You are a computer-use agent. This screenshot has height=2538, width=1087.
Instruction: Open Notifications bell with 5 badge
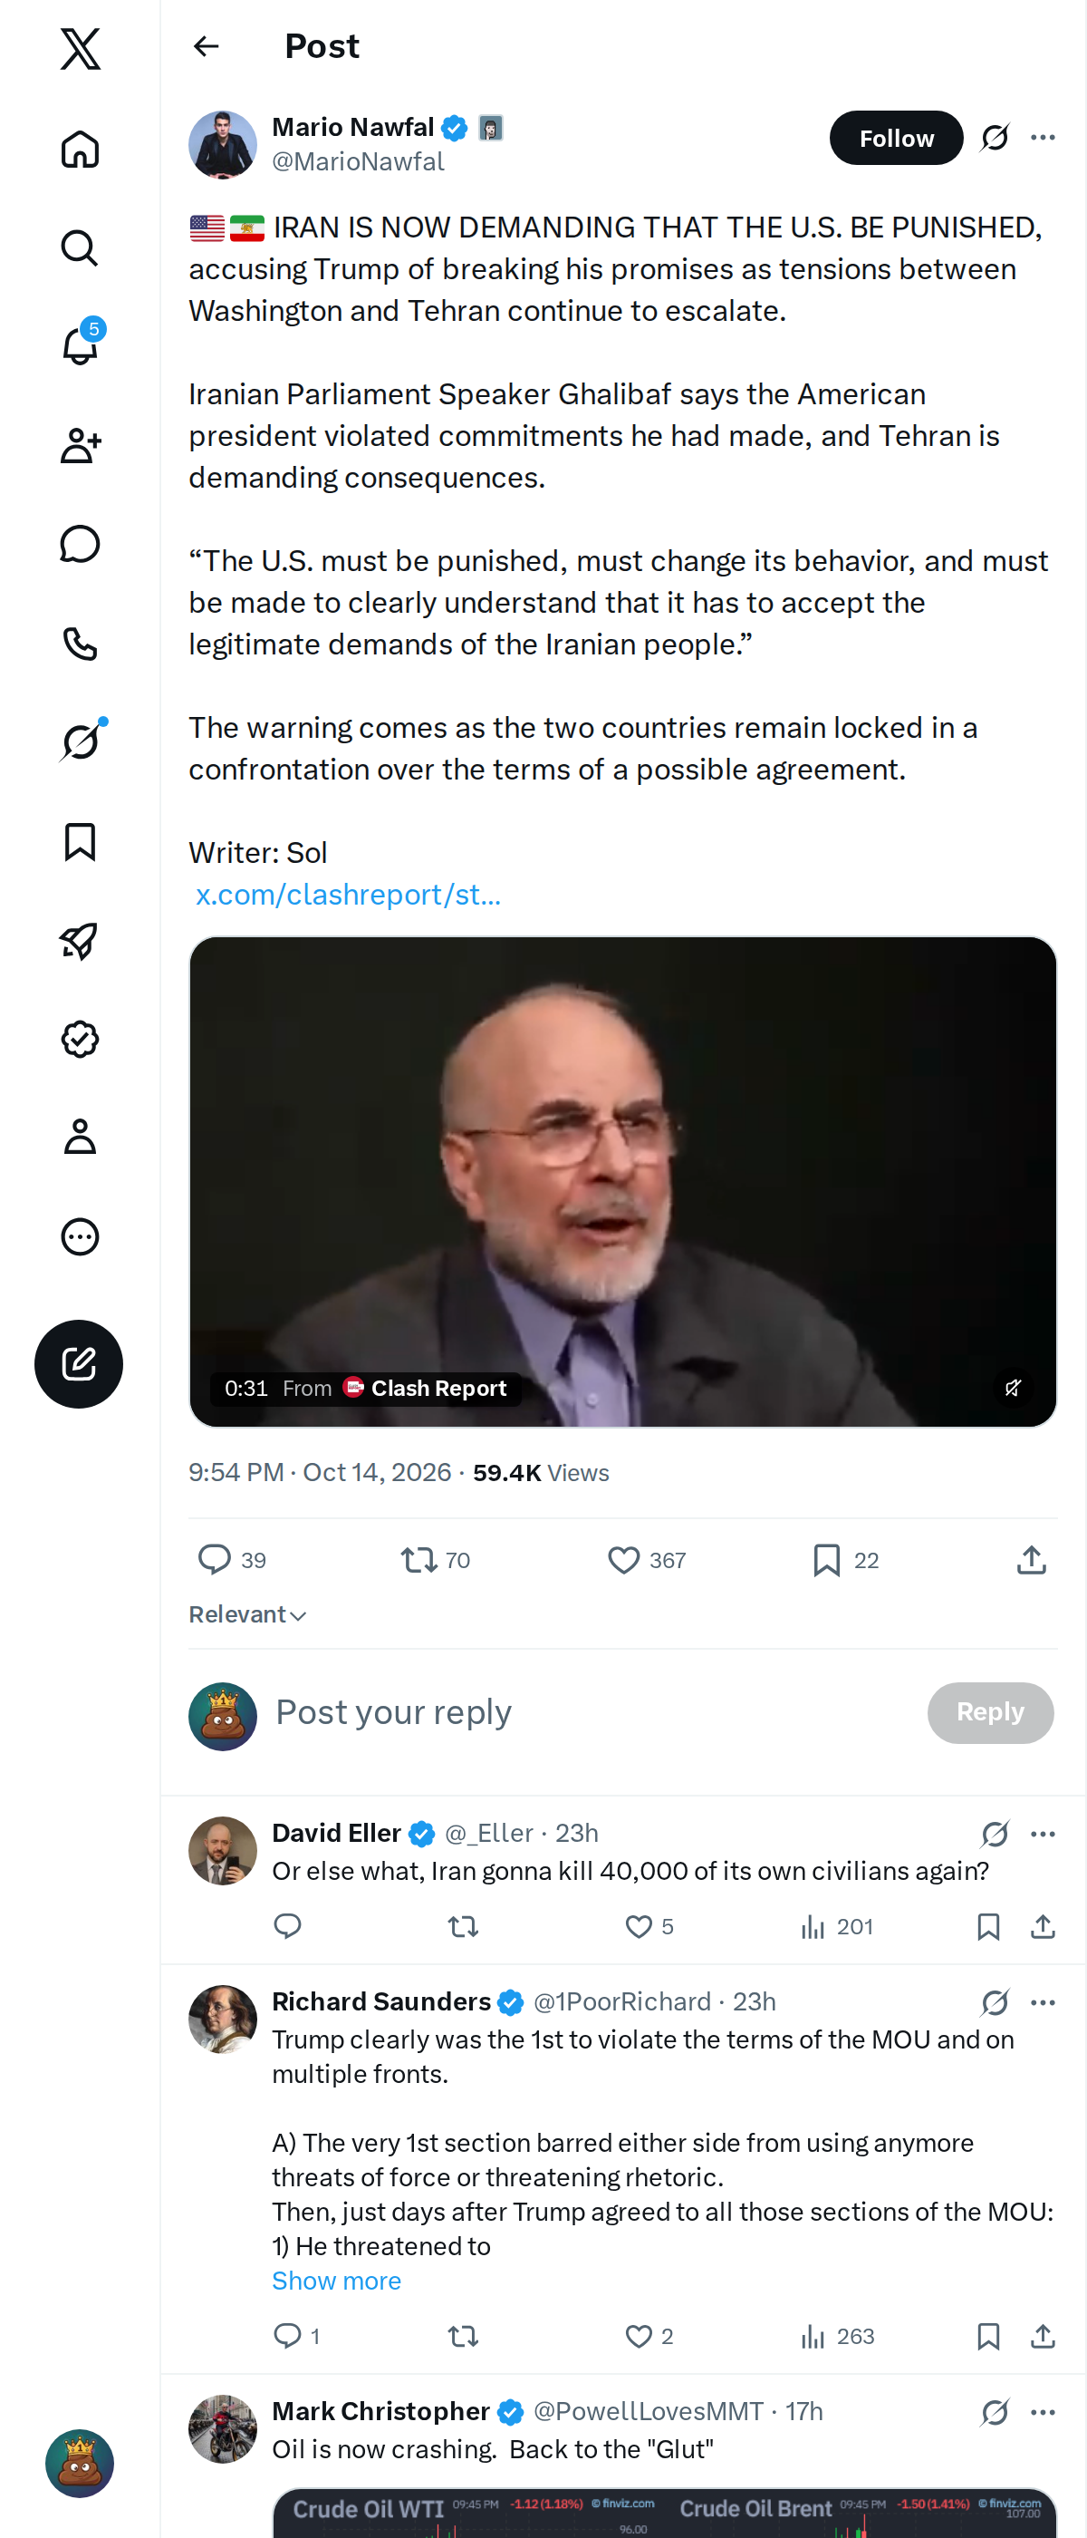(x=81, y=346)
